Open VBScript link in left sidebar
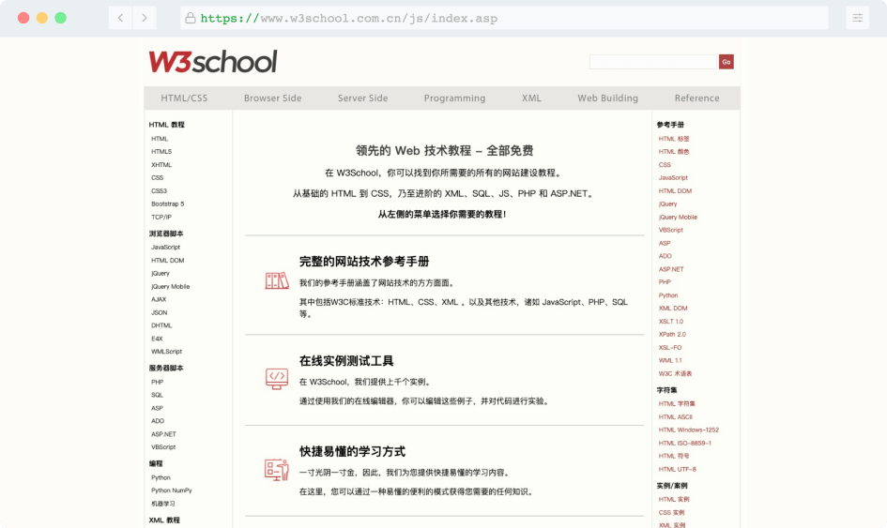This screenshot has width=887, height=528. [163, 446]
